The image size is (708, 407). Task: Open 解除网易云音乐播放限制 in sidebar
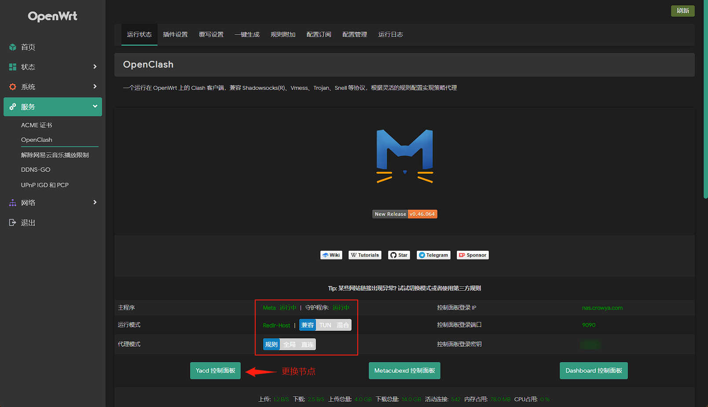pos(55,155)
